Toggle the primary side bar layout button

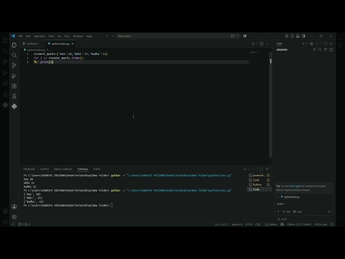[292, 36]
